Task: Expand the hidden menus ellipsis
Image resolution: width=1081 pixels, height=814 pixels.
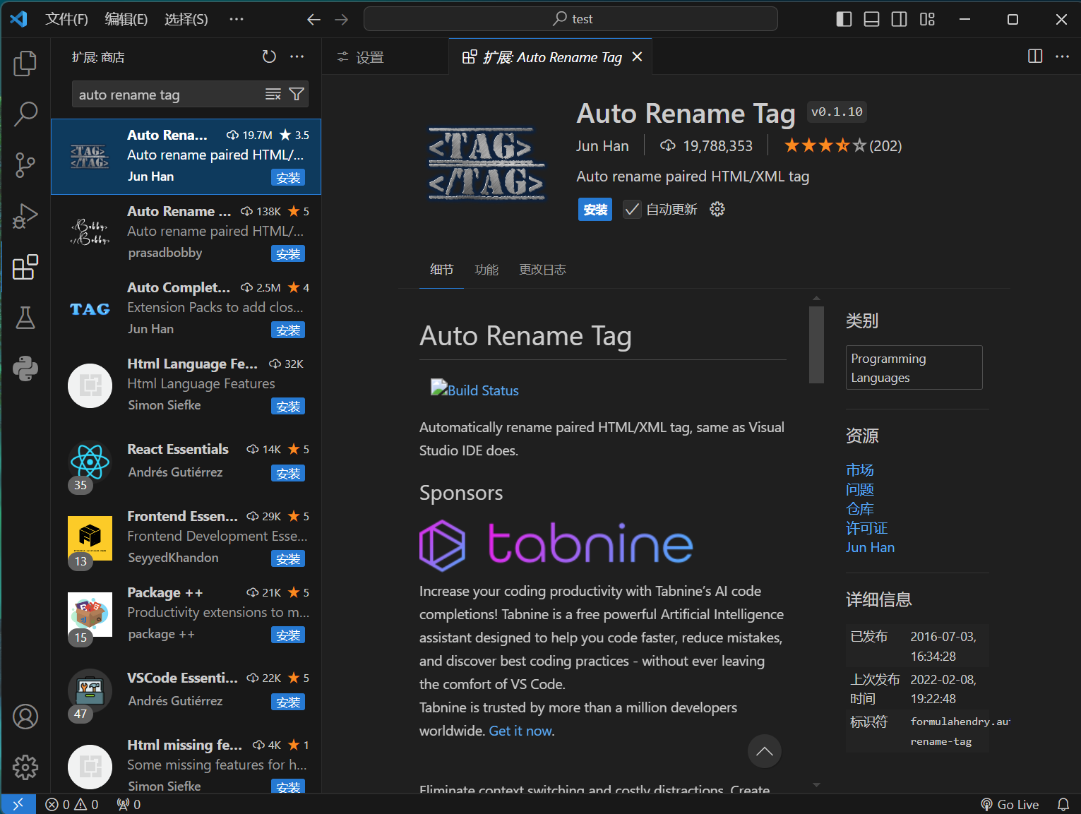Action: (237, 19)
